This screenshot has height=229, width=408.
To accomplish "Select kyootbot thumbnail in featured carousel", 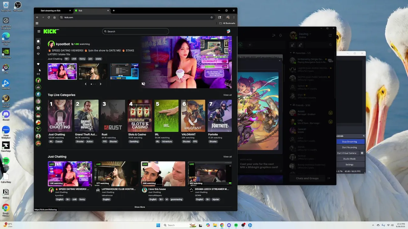I will [x=62, y=72].
